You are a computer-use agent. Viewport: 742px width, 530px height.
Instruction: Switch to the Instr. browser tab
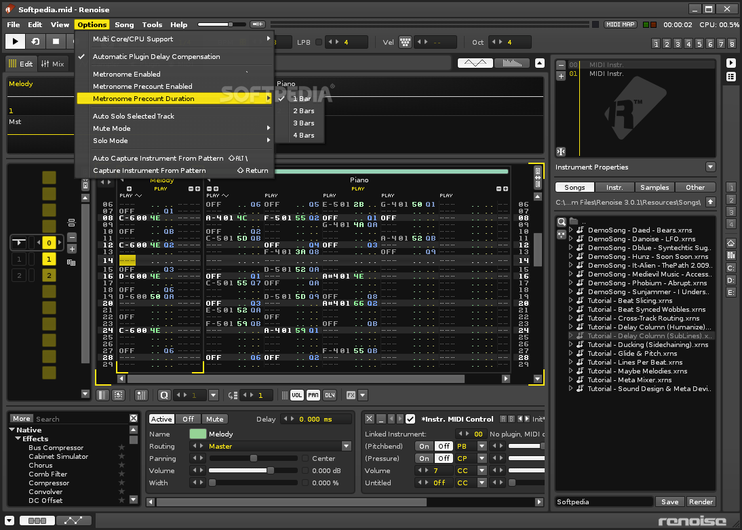[614, 187]
